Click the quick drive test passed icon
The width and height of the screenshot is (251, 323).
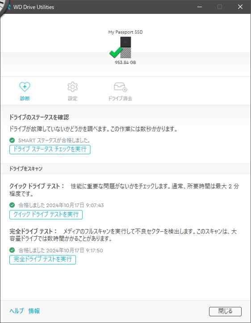point(12,205)
